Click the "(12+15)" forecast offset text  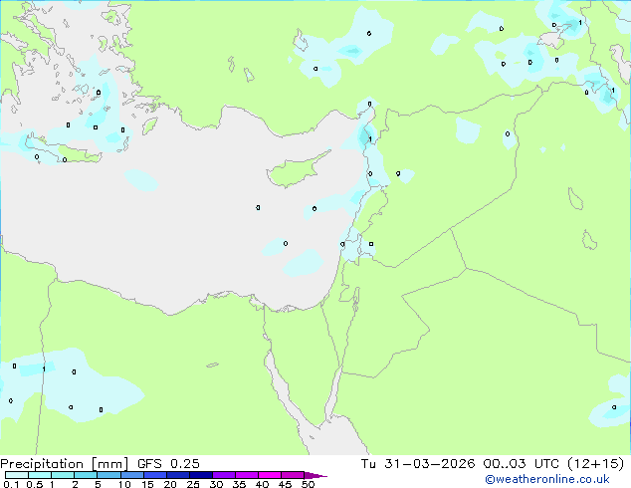coord(596,464)
